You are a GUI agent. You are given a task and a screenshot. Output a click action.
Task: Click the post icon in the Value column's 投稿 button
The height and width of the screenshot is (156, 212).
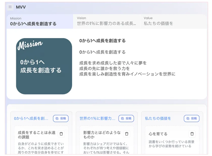pyautogui.click(x=188, y=118)
